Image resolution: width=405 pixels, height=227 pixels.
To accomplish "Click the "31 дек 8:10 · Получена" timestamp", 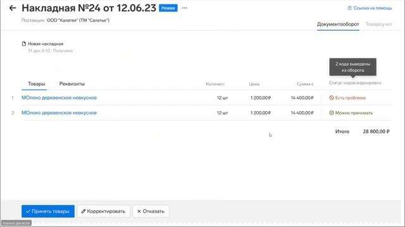I will [x=50, y=50].
